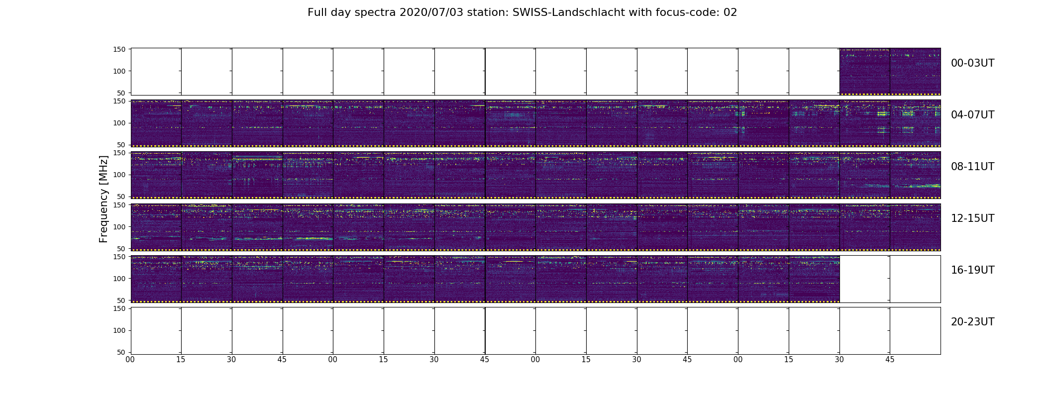1045x398 pixels.
Task: Click the rightmost '30' x-axis tick label
Action: [839, 360]
